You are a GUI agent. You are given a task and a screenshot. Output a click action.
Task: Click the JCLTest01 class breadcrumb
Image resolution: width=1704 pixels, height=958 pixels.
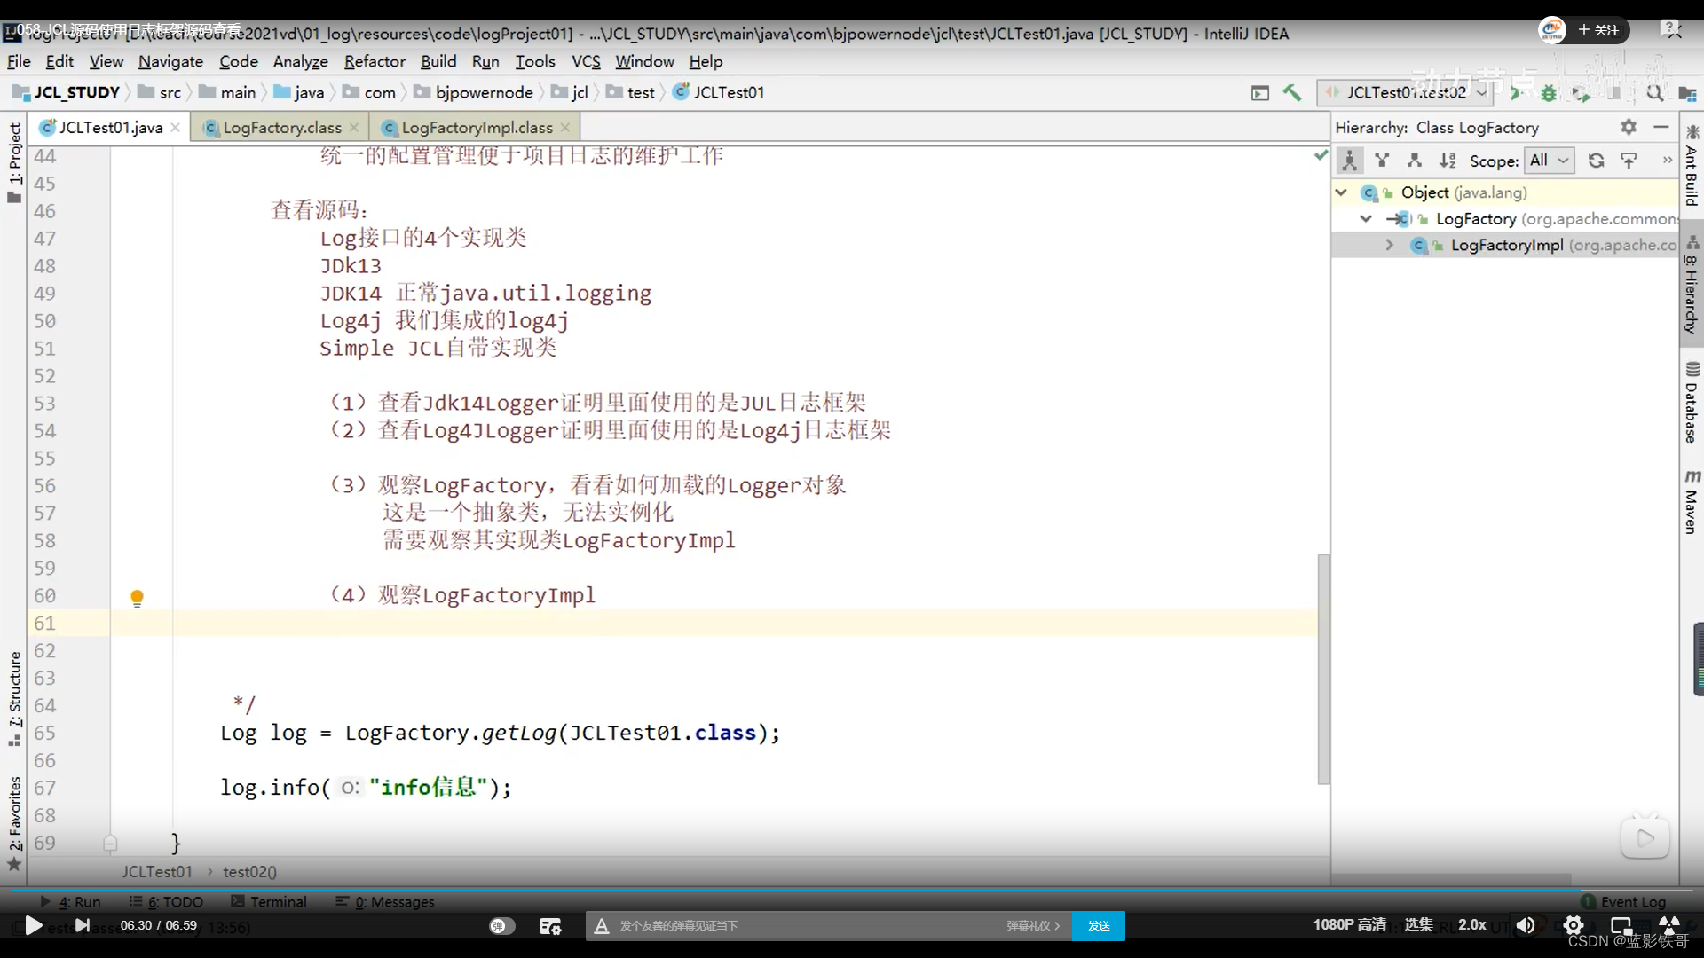point(719,92)
